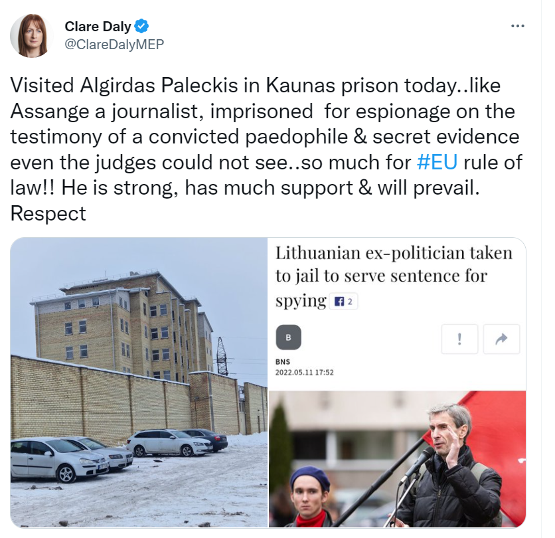Click the blue verified badge icon

pos(142,26)
